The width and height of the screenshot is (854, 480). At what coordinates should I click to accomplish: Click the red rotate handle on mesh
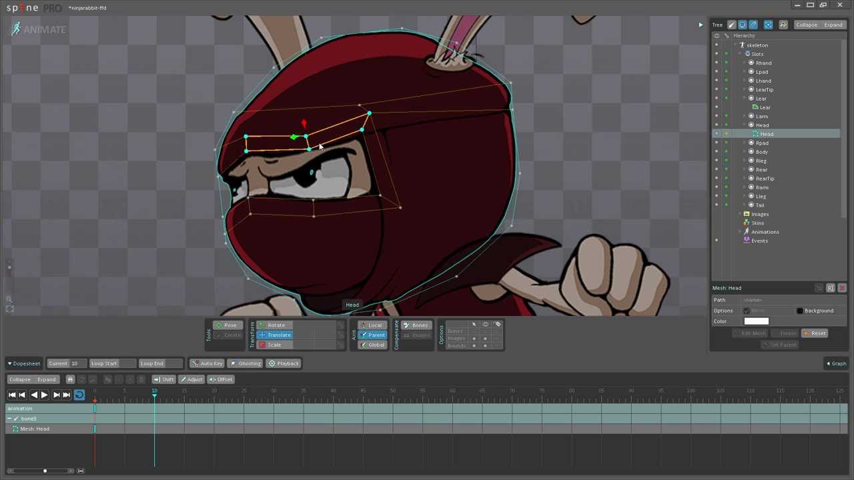pyautogui.click(x=304, y=123)
